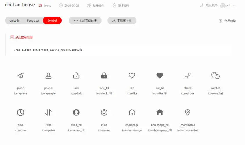Click the project members people icon

coord(202,5)
